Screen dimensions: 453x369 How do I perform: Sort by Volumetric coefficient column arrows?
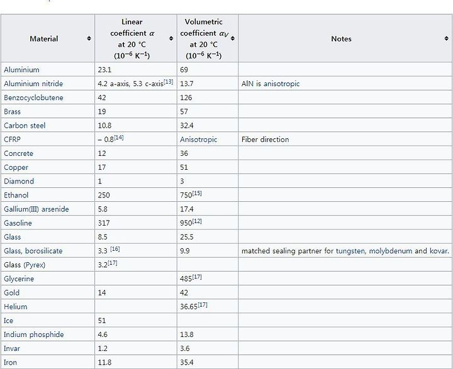(233, 38)
